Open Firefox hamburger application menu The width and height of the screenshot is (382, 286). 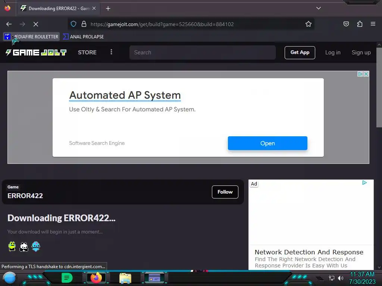[373, 24]
